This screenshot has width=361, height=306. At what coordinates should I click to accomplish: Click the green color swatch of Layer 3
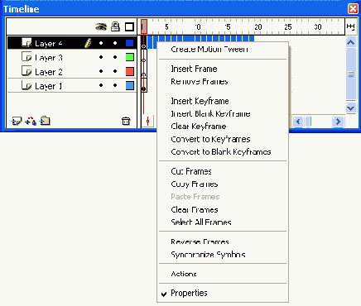130,57
